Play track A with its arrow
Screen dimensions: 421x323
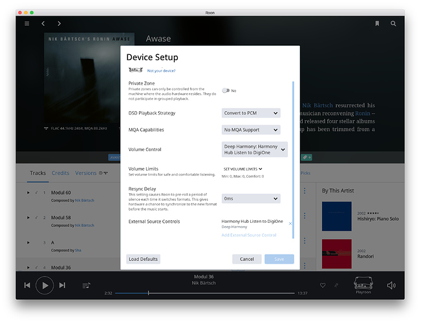point(28,242)
